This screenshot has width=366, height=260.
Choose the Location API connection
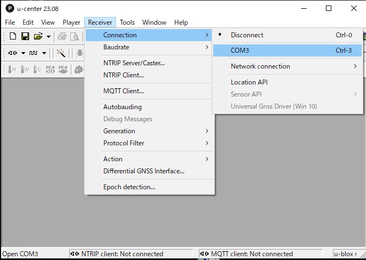click(x=287, y=82)
